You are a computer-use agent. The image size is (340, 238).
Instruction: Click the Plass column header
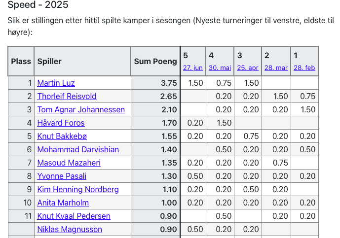[21, 62]
